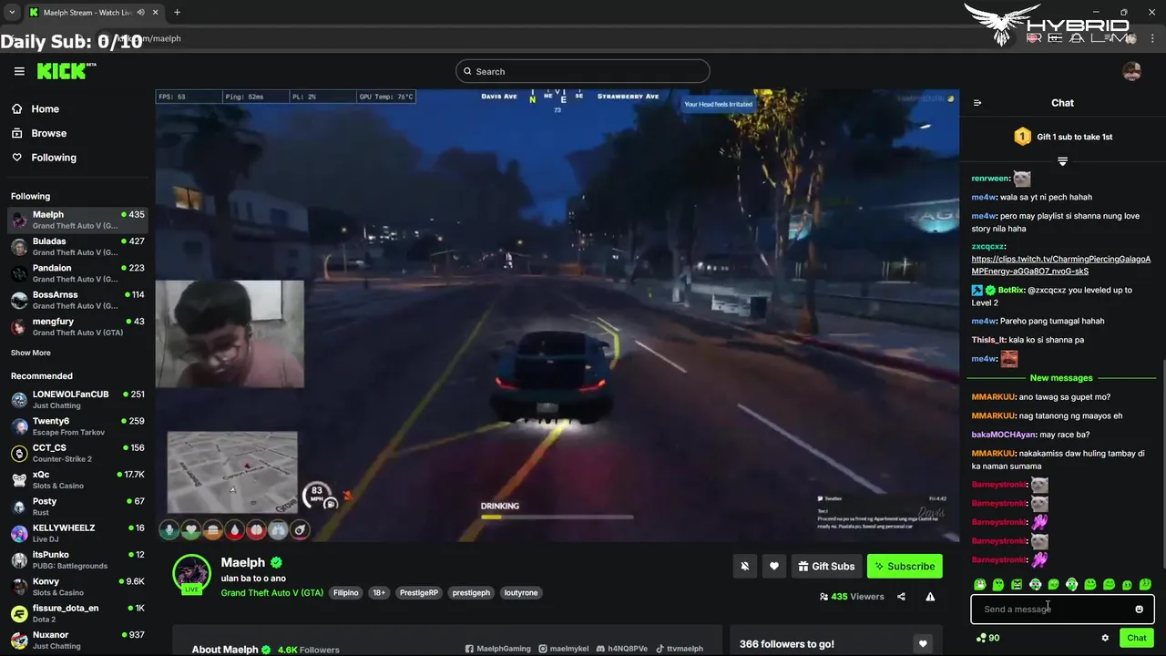Open Posty recommended channel
1166x656 pixels.
tap(77, 507)
